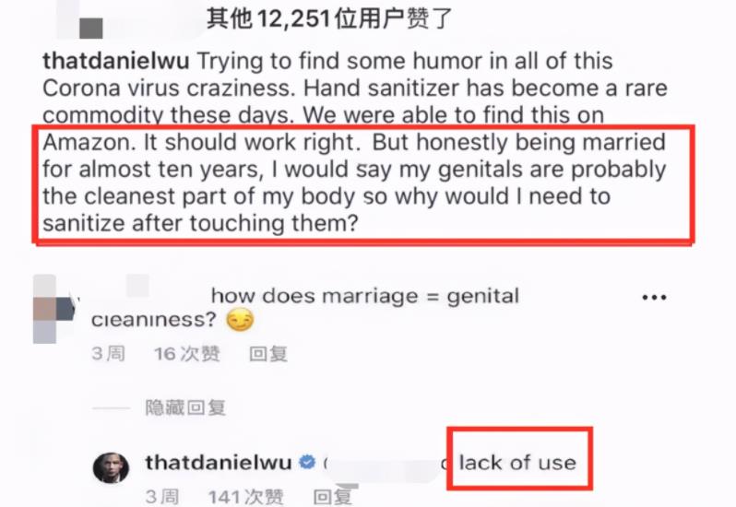Click the 3周 timestamp under thatdanielwu's reply
736x507 pixels.
(162, 497)
